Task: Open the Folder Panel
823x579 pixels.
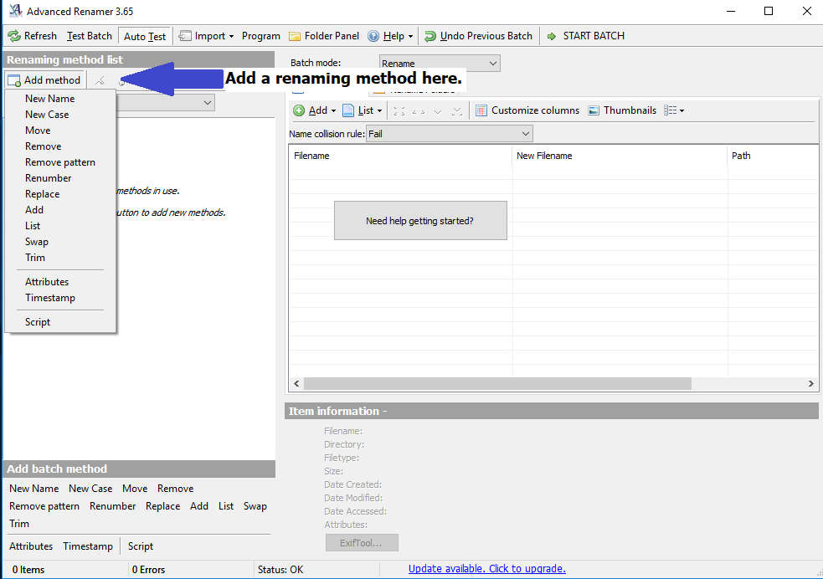Action: pyautogui.click(x=324, y=36)
